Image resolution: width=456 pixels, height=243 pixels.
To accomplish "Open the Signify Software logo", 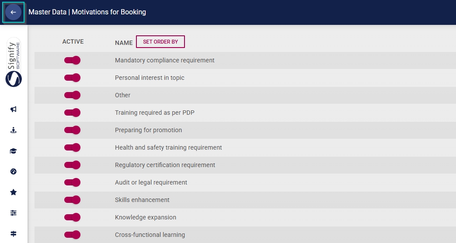I will click(14, 62).
